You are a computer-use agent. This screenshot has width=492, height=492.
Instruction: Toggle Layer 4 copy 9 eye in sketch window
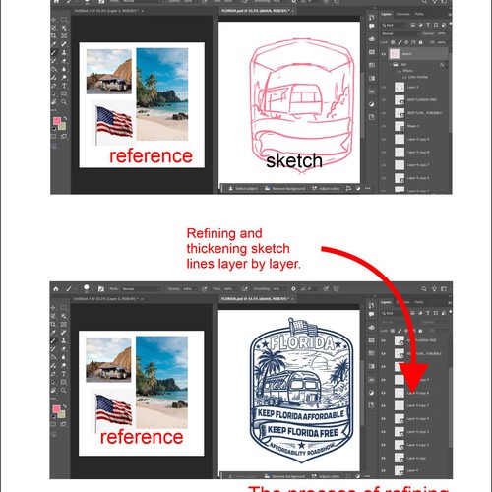pos(384,139)
